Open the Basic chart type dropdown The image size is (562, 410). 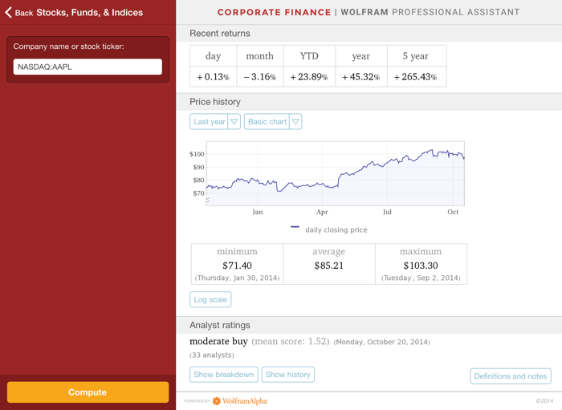(273, 122)
